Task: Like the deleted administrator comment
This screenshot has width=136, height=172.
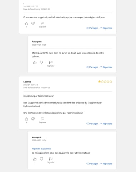Action: 26,24
